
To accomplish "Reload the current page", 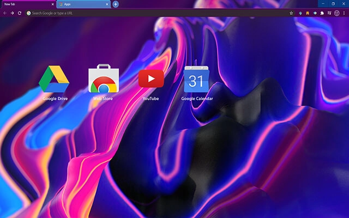I will pyautogui.click(x=20, y=13).
